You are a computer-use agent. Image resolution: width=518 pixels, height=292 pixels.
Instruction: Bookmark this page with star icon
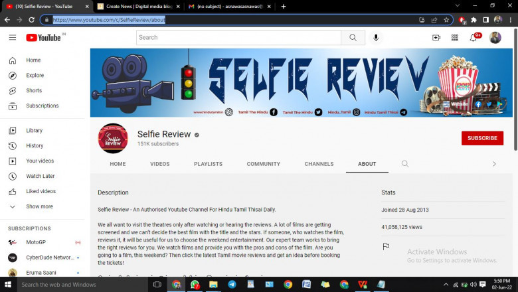coord(446,20)
